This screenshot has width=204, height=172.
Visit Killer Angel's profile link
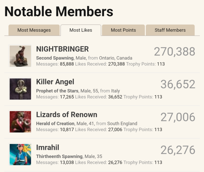(x=55, y=82)
